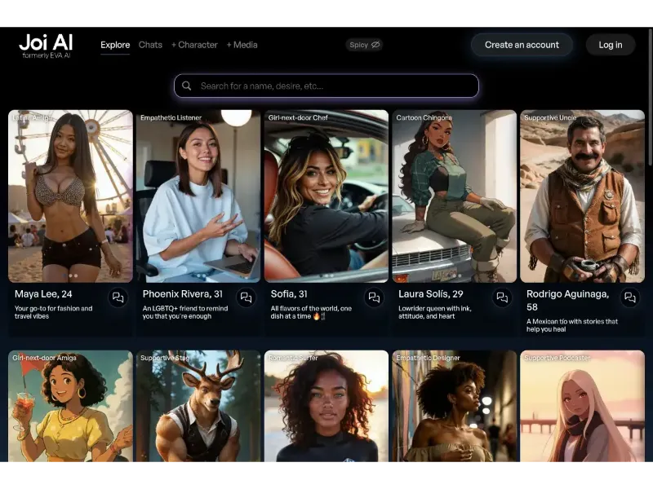The height and width of the screenshot is (489, 653).
Task: Click the Joi AI logo
Action: pos(46,46)
